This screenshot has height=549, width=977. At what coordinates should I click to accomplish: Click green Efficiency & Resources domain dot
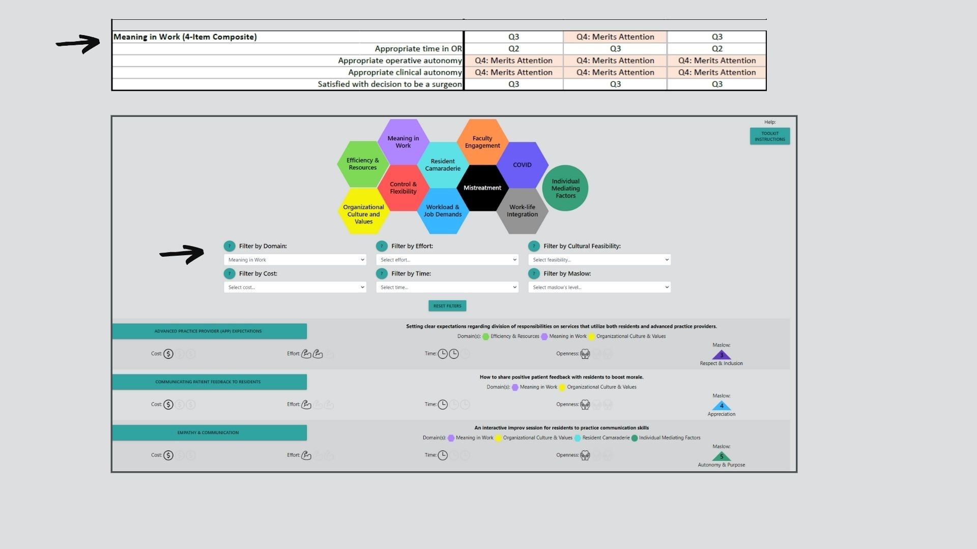coord(485,337)
